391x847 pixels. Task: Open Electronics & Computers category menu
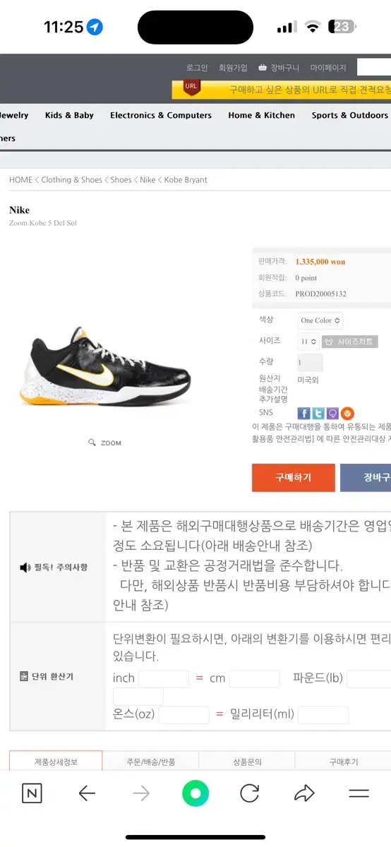click(161, 115)
